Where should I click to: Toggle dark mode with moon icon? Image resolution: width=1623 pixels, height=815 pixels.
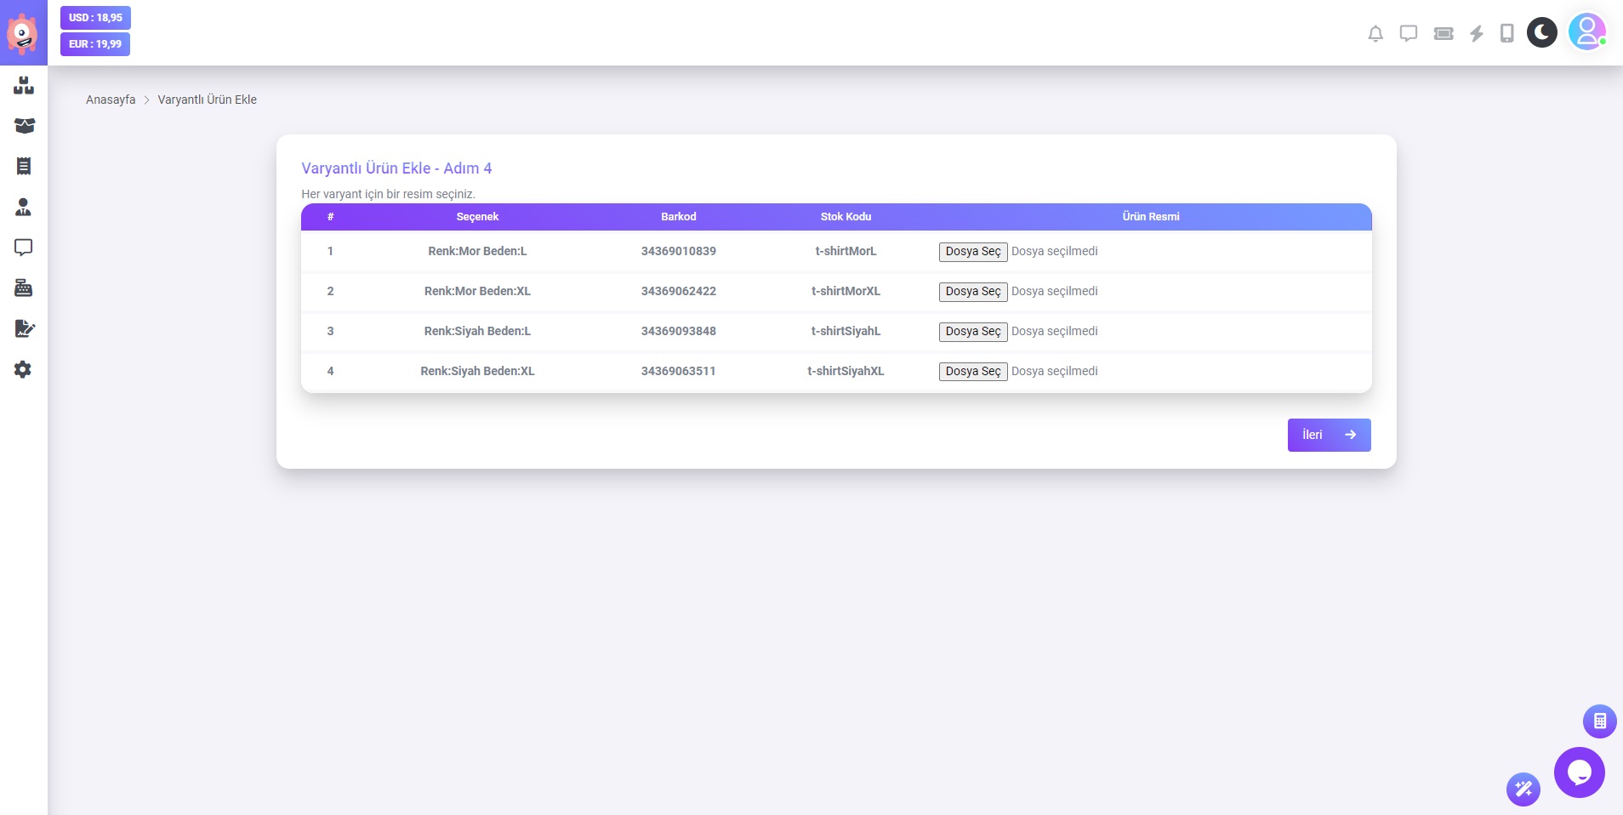pyautogui.click(x=1541, y=33)
